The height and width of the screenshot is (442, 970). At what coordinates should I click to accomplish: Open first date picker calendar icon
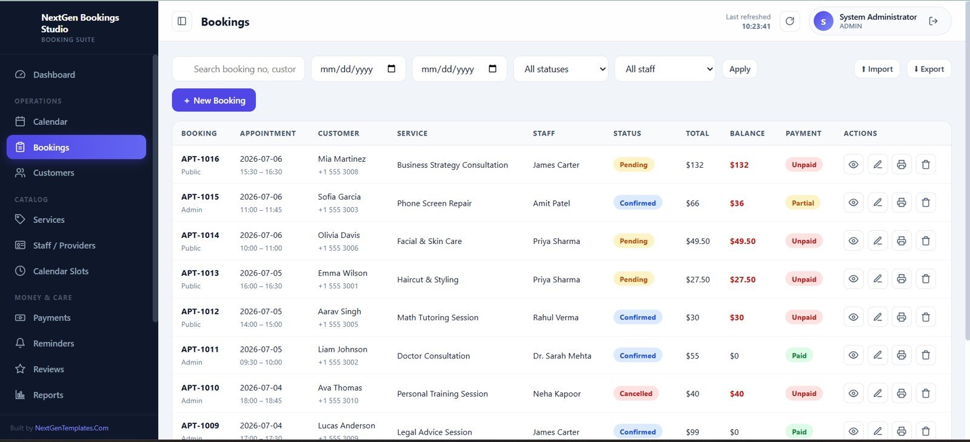[x=392, y=68]
